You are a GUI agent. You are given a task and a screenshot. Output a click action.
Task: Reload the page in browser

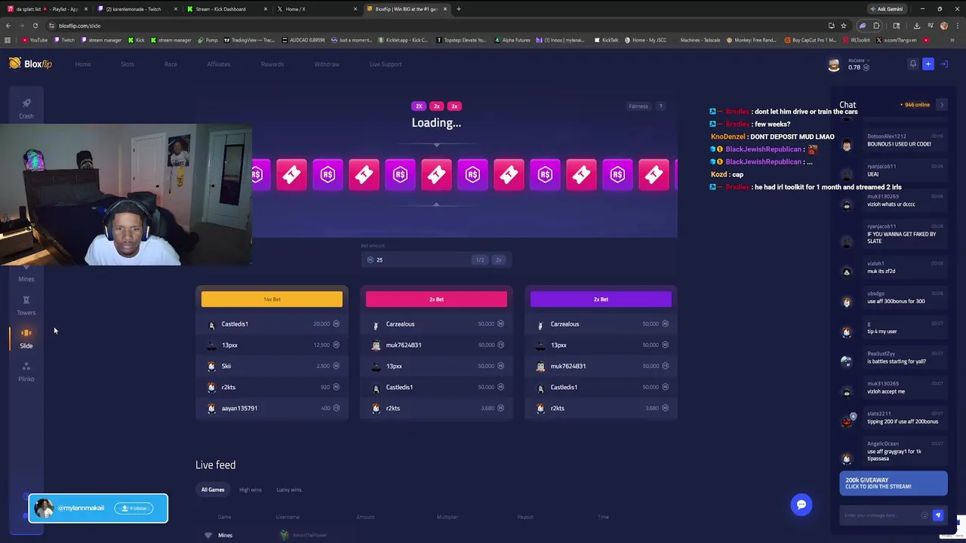tap(35, 26)
